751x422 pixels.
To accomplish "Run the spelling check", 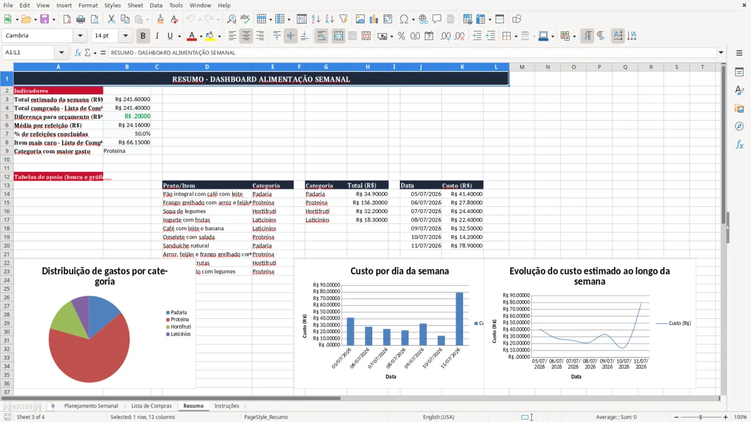I will point(245,19).
